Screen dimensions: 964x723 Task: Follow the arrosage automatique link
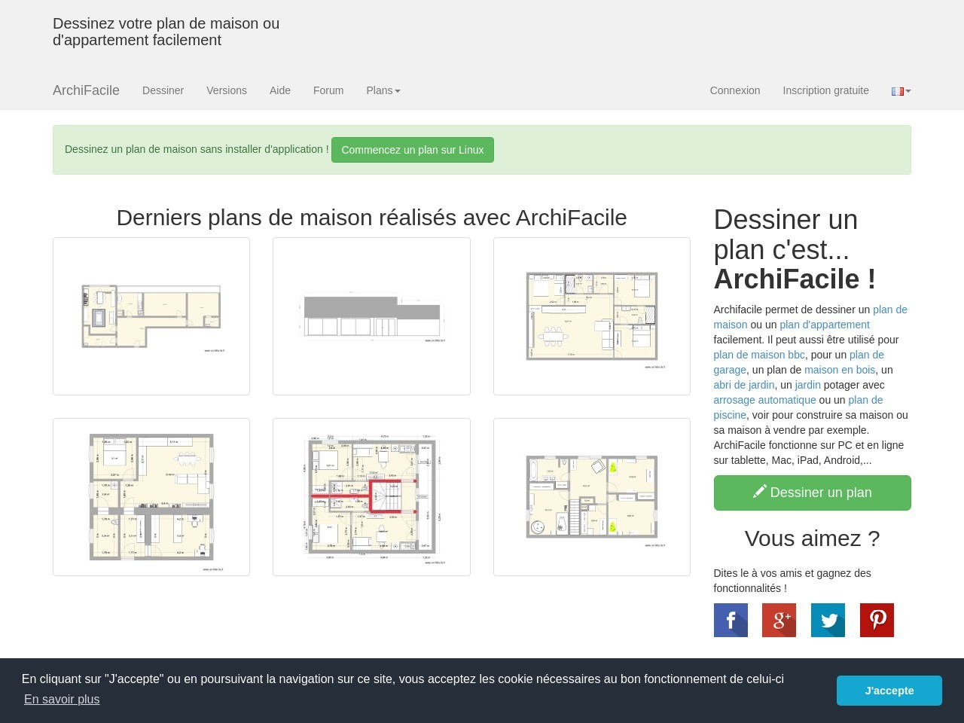click(x=764, y=400)
